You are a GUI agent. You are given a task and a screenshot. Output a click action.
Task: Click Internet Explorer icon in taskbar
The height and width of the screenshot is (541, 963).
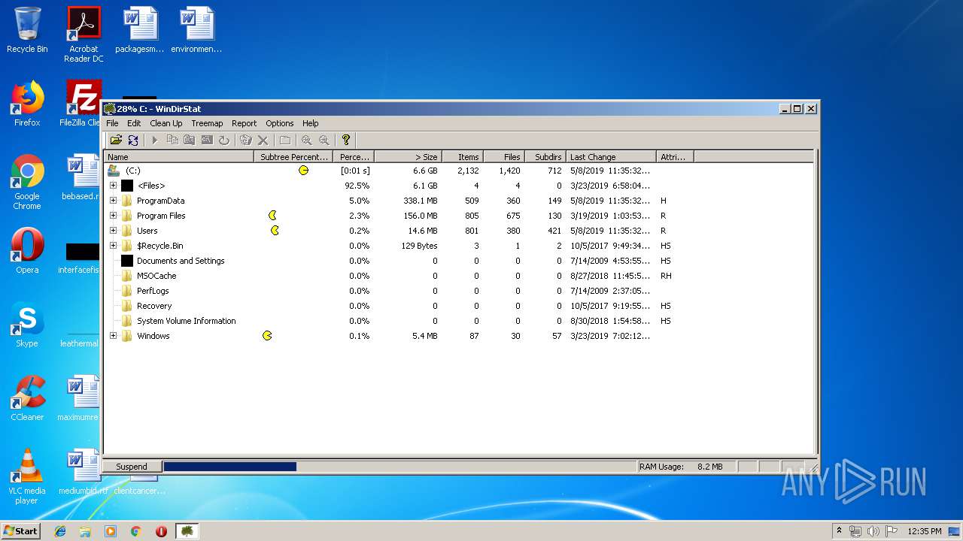tap(60, 531)
